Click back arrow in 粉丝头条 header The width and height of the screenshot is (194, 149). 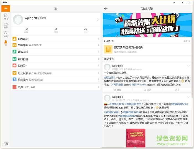click(x=106, y=9)
